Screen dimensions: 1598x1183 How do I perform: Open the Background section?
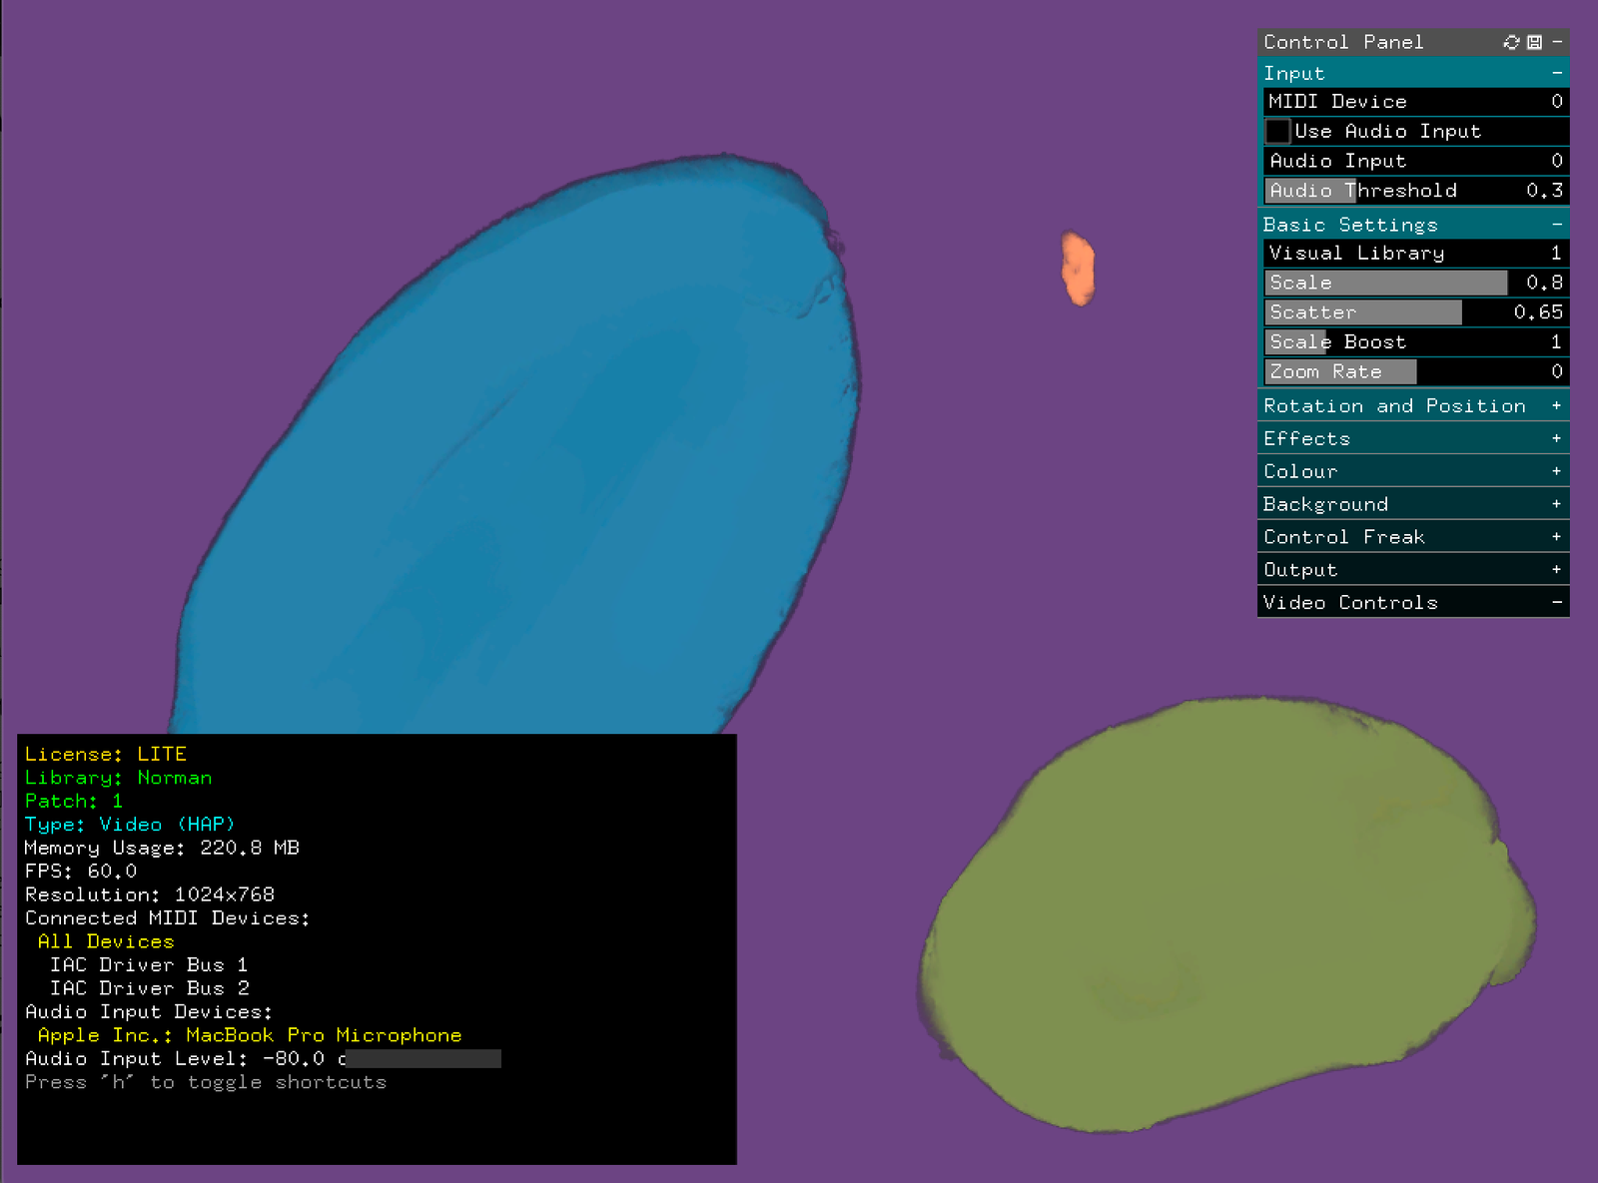(1557, 503)
